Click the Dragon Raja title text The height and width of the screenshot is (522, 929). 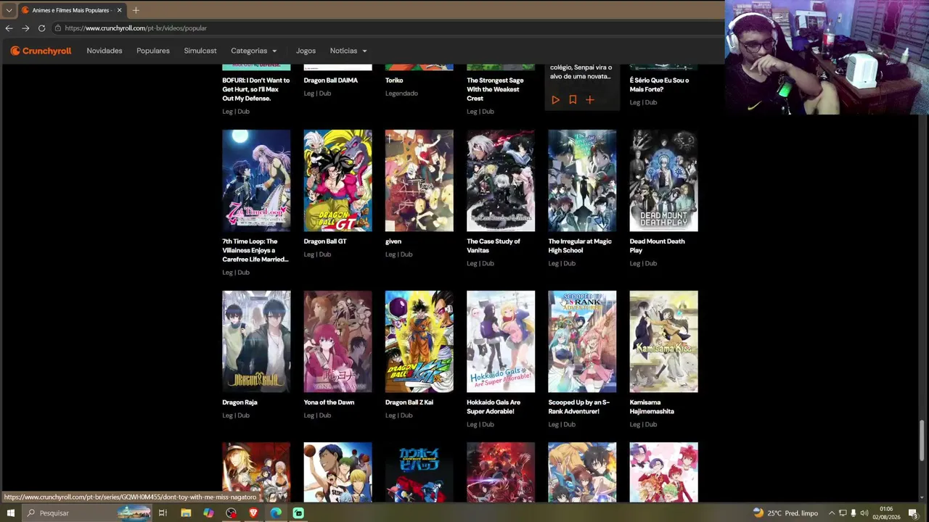click(x=240, y=402)
